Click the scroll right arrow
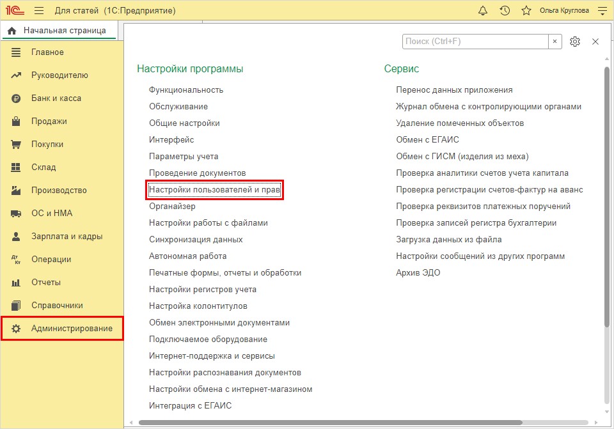The height and width of the screenshot is (429, 614). click(x=596, y=423)
